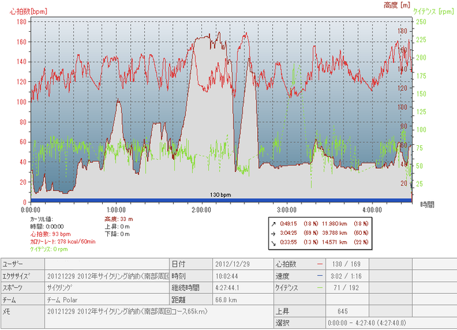Click the heart rate value 130 / 169
This screenshot has width=457, height=330.
(347, 264)
